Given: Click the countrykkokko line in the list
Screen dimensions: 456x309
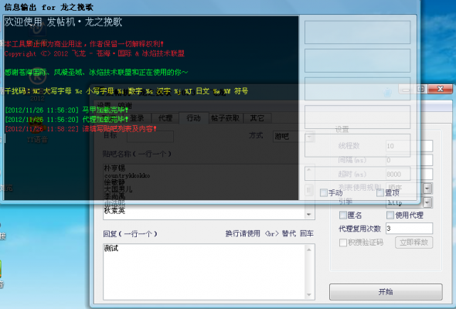Looking at the screenshot, I should click(127, 175).
